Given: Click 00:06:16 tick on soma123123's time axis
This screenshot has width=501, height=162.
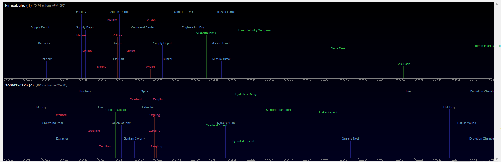Looking at the screenshot, I should point(269,160).
